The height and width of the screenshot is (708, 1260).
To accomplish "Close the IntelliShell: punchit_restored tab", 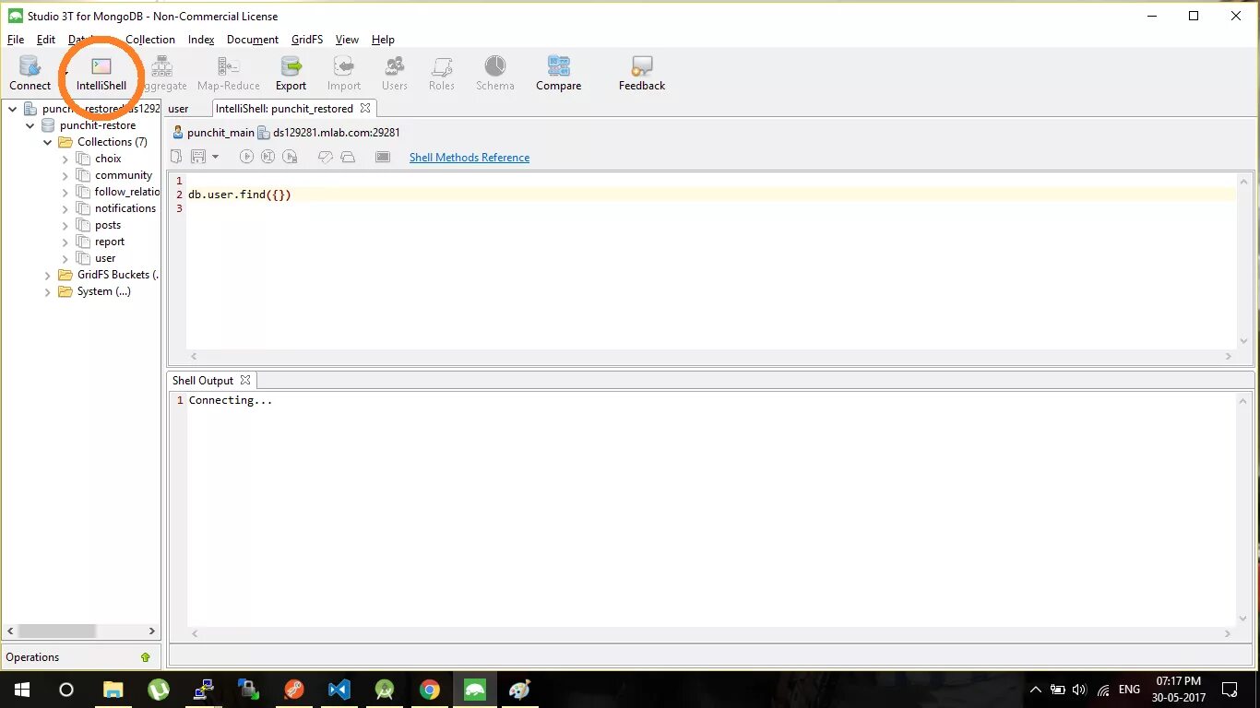I will coord(365,108).
